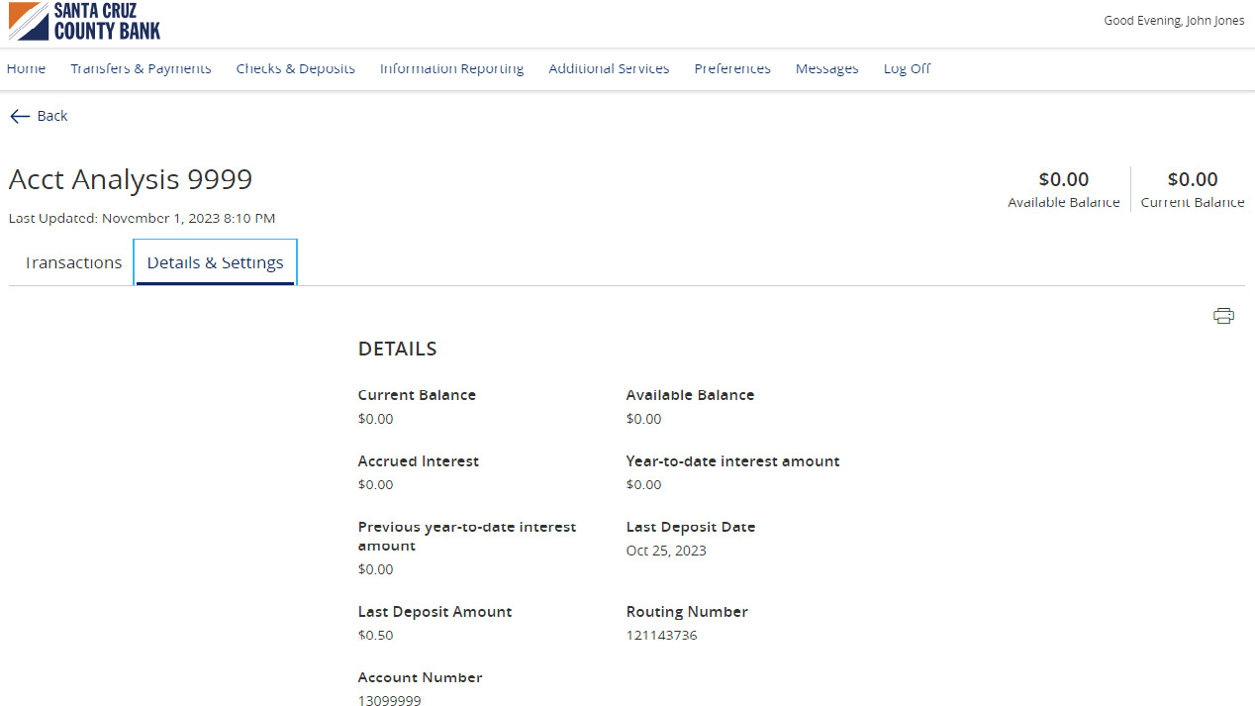Click the Available Balance amount

(x=1063, y=179)
